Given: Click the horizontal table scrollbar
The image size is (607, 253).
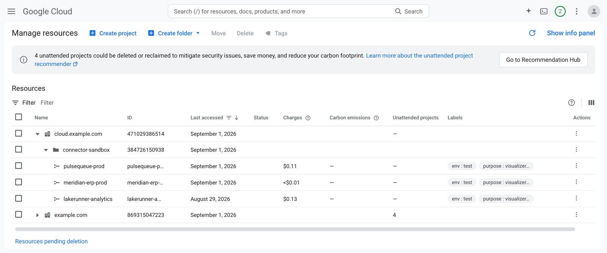Looking at the screenshot, I should pyautogui.click(x=295, y=229).
